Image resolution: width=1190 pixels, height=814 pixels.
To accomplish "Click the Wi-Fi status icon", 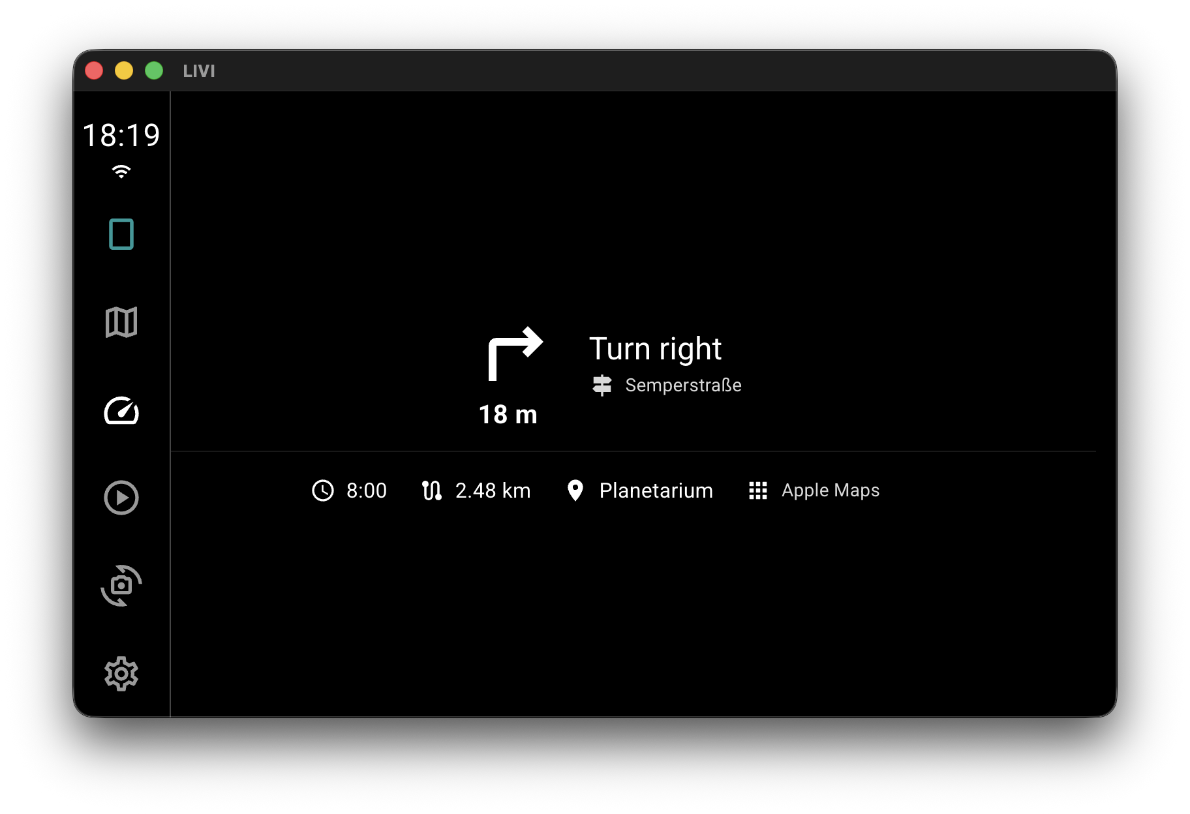I will pyautogui.click(x=121, y=172).
